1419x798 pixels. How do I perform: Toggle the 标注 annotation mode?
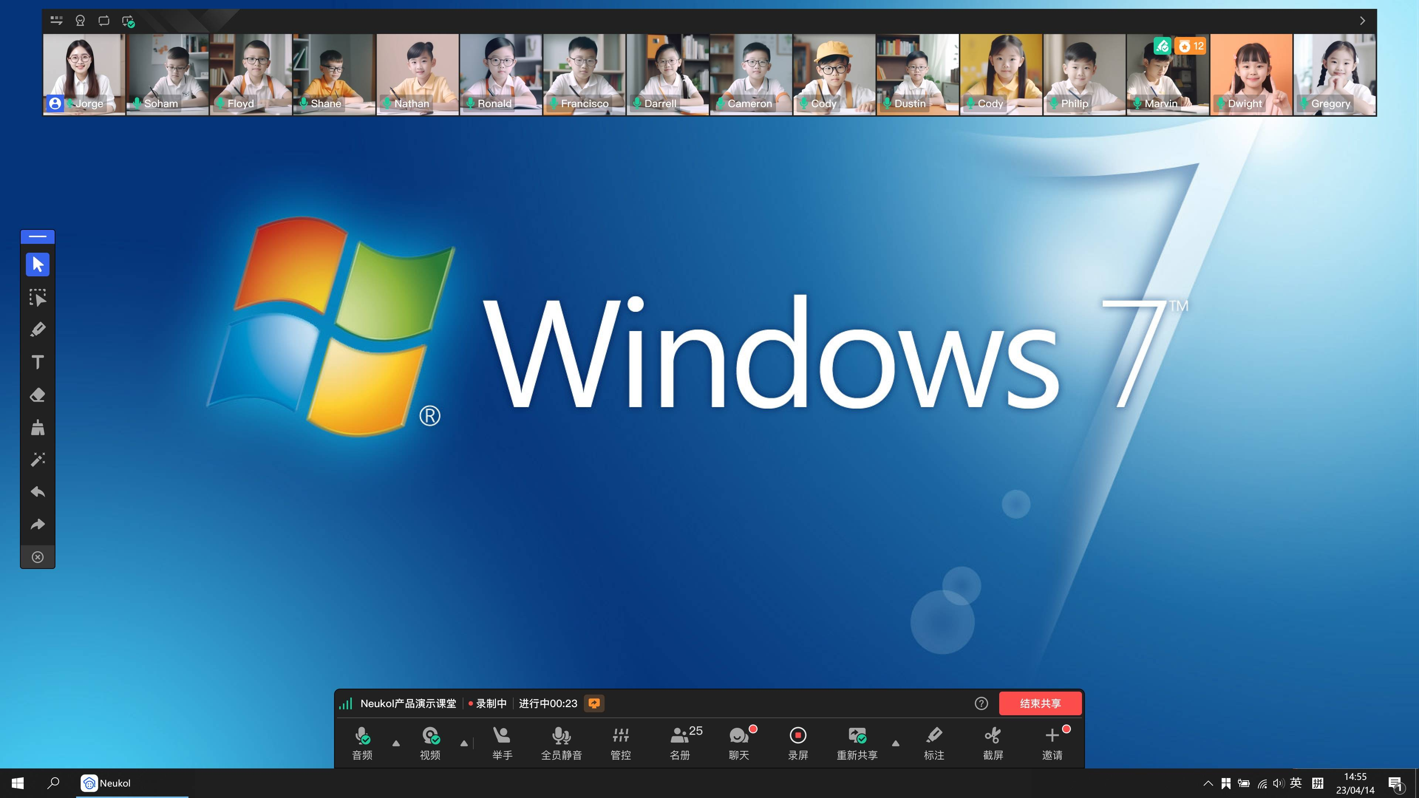[x=934, y=743]
